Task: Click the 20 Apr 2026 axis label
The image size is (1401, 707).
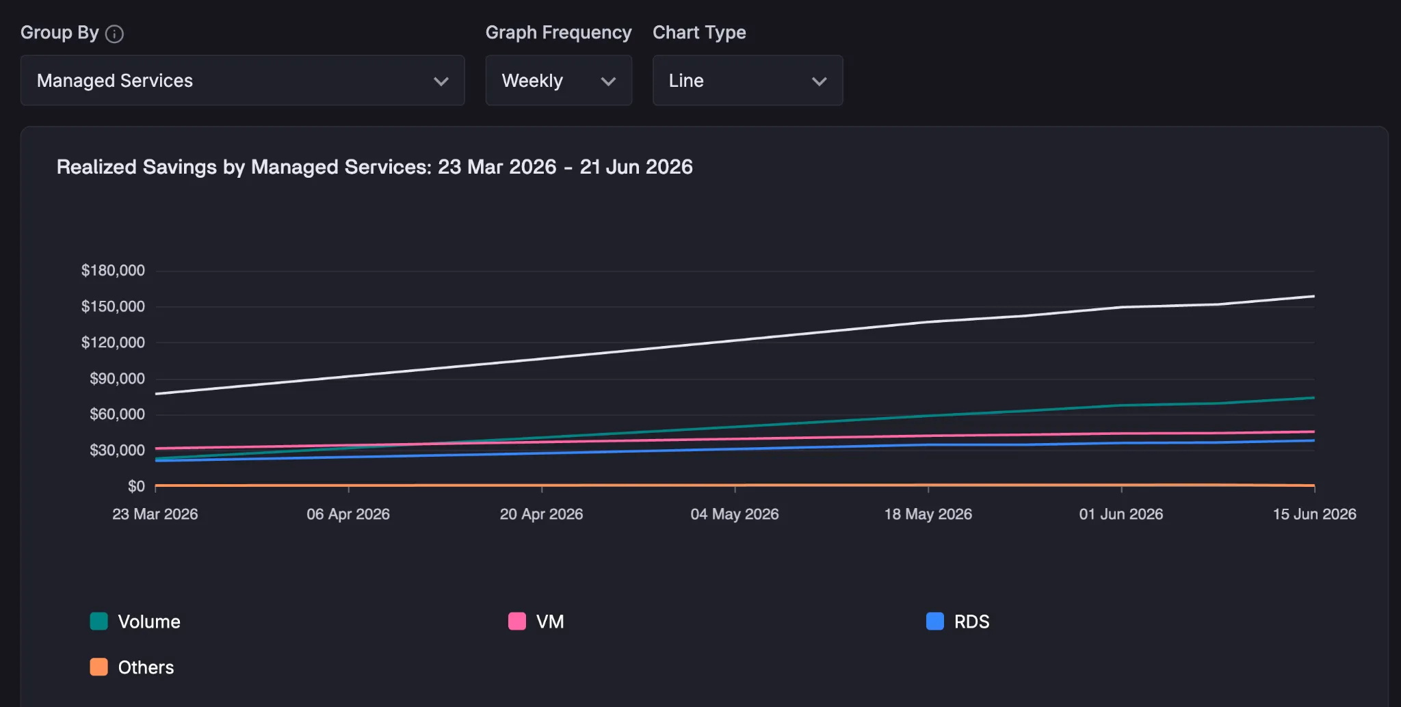Action: (x=541, y=514)
